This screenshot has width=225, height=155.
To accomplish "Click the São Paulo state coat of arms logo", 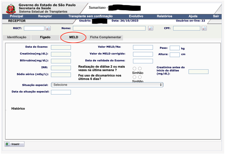I will [x=11, y=8].
